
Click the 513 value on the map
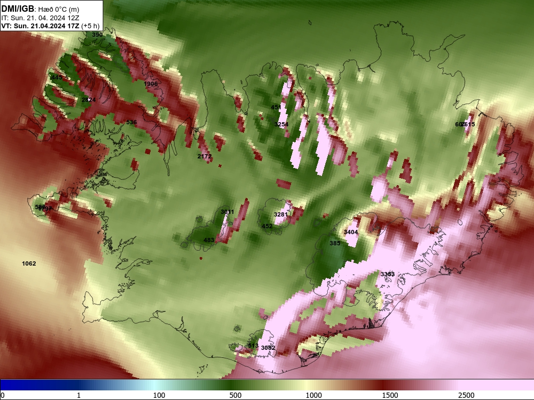[x=253, y=346]
